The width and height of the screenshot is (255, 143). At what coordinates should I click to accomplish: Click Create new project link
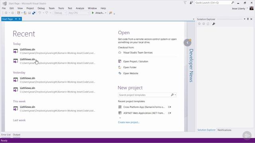[x=129, y=122]
